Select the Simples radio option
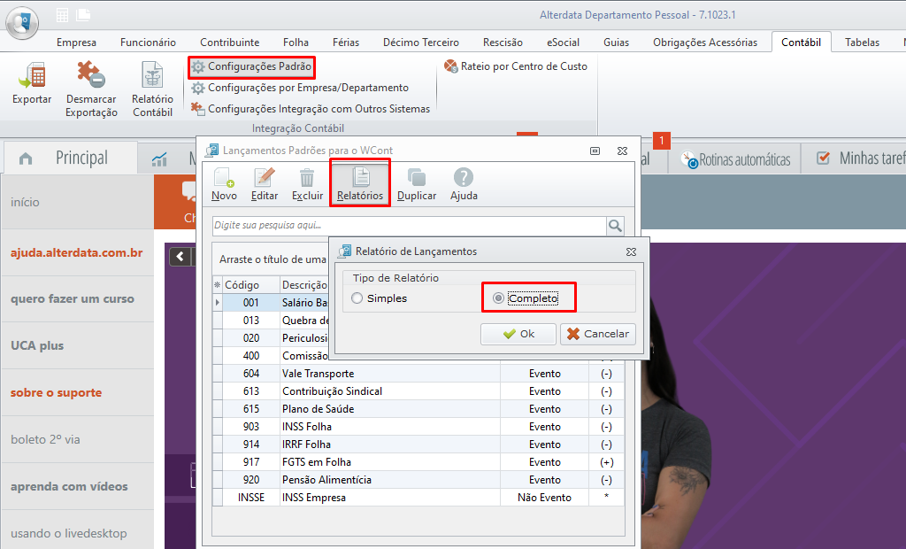 (379, 298)
